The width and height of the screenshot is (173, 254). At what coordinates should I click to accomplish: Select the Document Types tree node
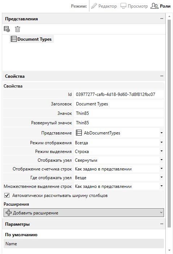[x=31, y=39]
